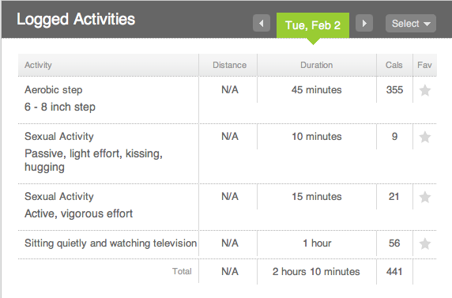Click the 441 total calories cell

pyautogui.click(x=394, y=271)
